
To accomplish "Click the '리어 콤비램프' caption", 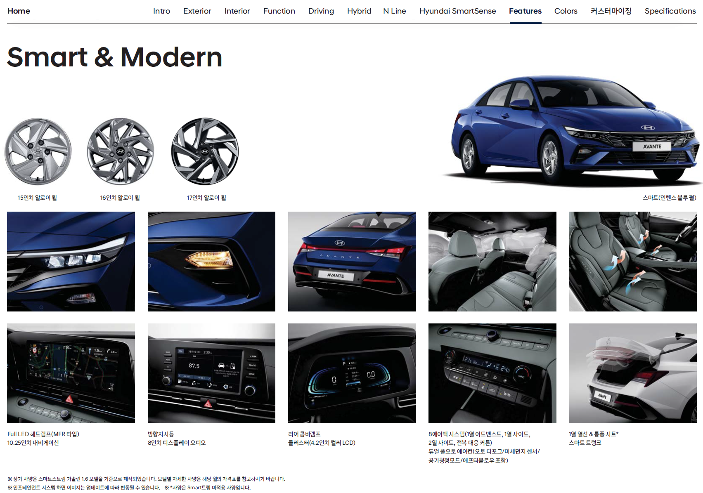I will pyautogui.click(x=304, y=434).
